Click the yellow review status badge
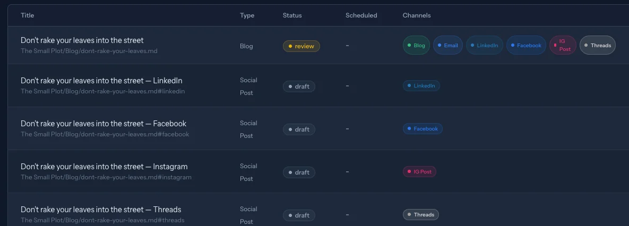 coord(301,46)
